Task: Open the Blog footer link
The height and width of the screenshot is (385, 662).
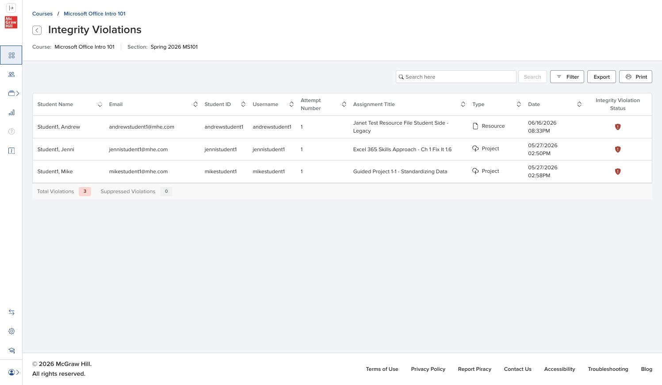Action: point(647,369)
